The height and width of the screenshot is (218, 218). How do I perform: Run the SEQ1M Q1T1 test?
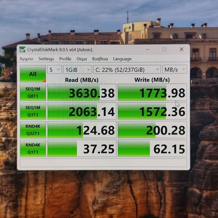pyautogui.click(x=33, y=111)
